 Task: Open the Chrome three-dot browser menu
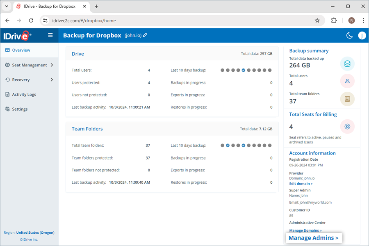364,20
